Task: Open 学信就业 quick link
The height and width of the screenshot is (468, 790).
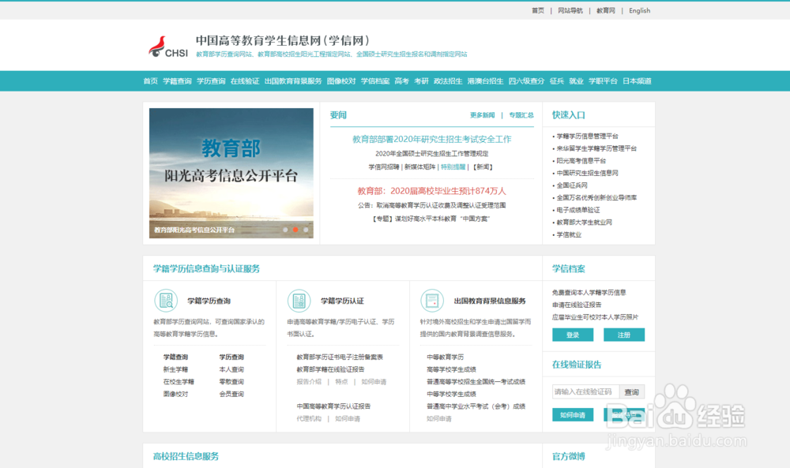Action: click(569, 234)
